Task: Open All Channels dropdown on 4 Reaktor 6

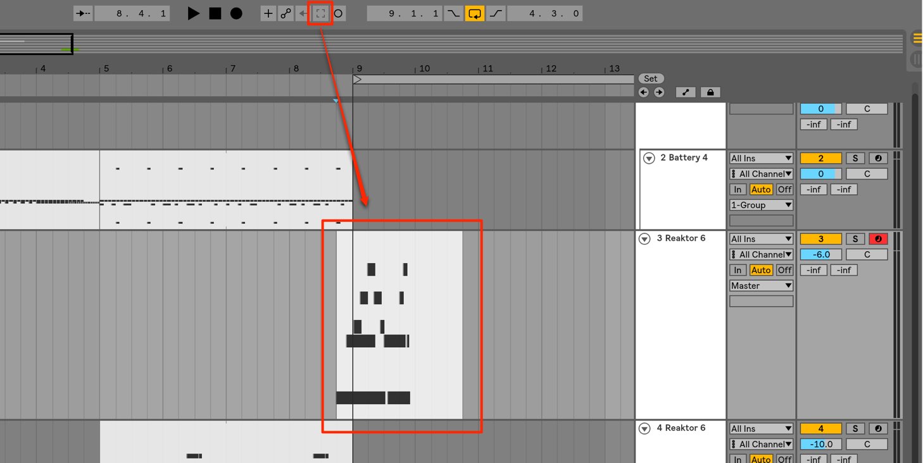Action: [x=761, y=444]
